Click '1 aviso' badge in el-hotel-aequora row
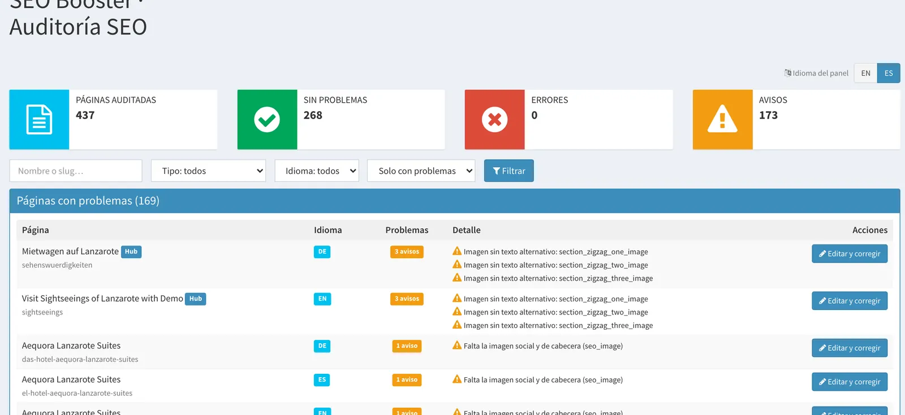Viewport: 905px width, 415px height. (407, 380)
